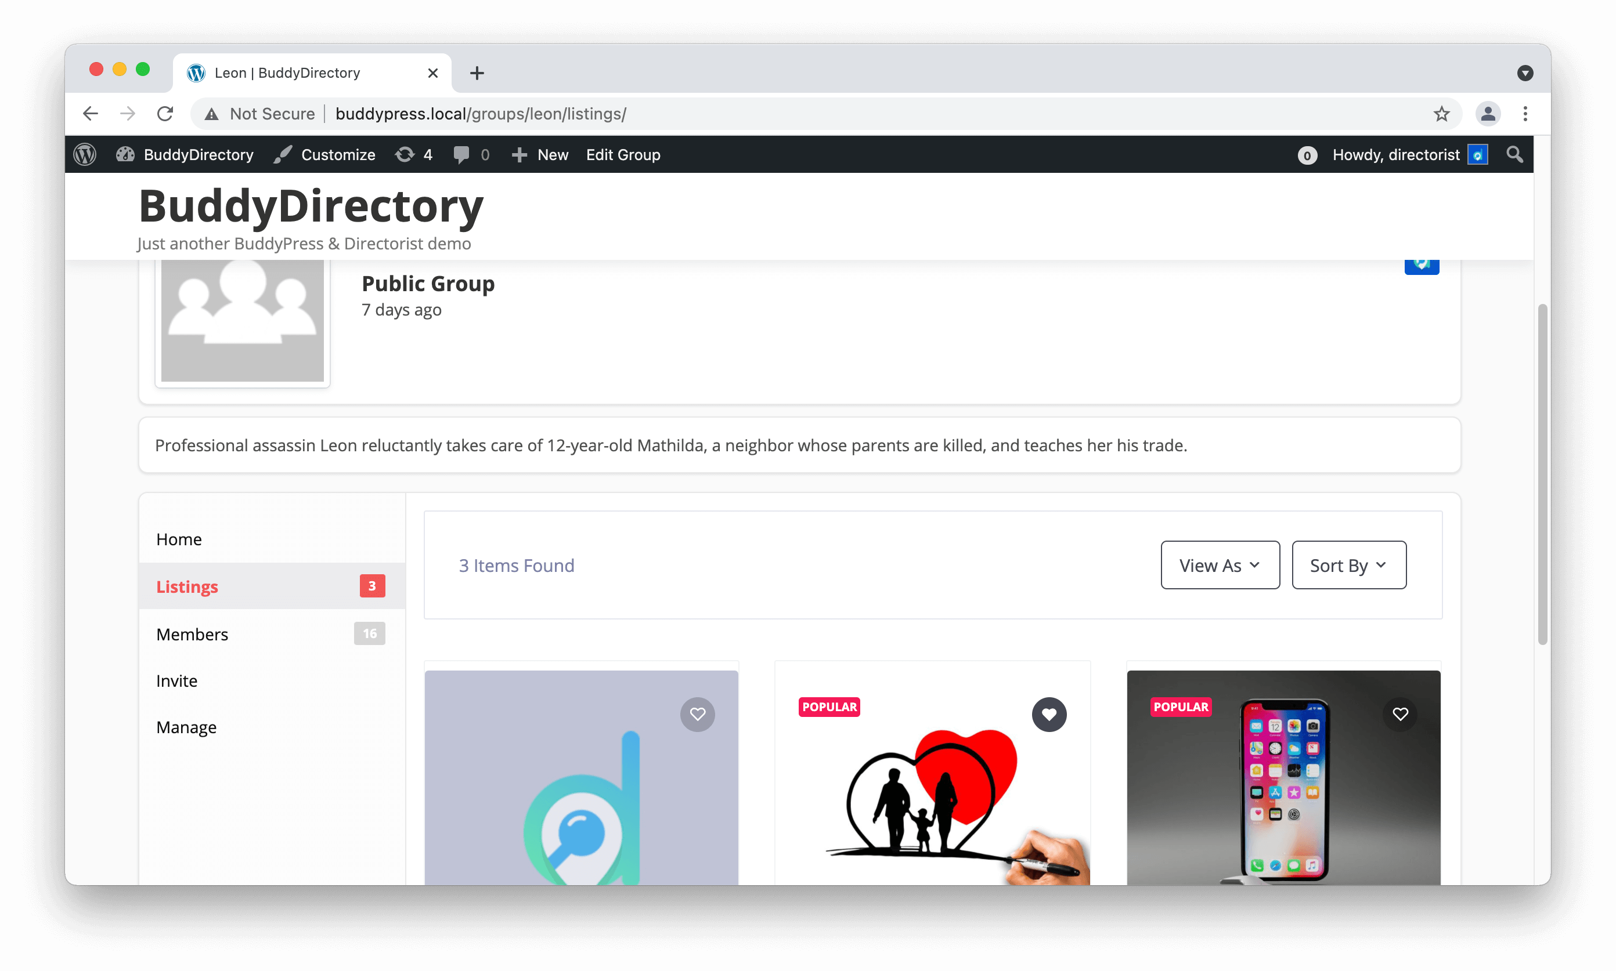This screenshot has height=971, width=1616.
Task: Open comments via the speech bubble icon
Action: pyautogui.click(x=461, y=154)
